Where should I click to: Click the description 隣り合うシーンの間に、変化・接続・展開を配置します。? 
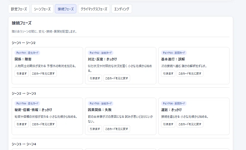click(45, 31)
